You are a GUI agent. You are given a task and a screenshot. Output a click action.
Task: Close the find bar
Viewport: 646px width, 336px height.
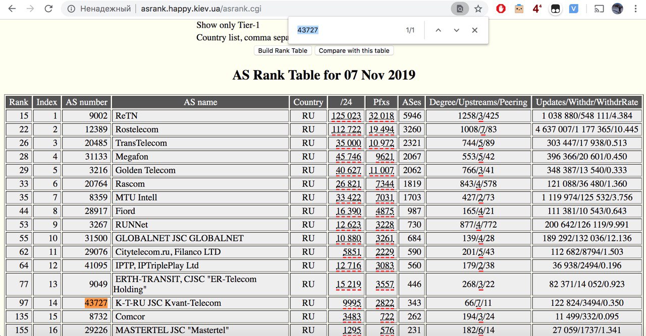474,30
